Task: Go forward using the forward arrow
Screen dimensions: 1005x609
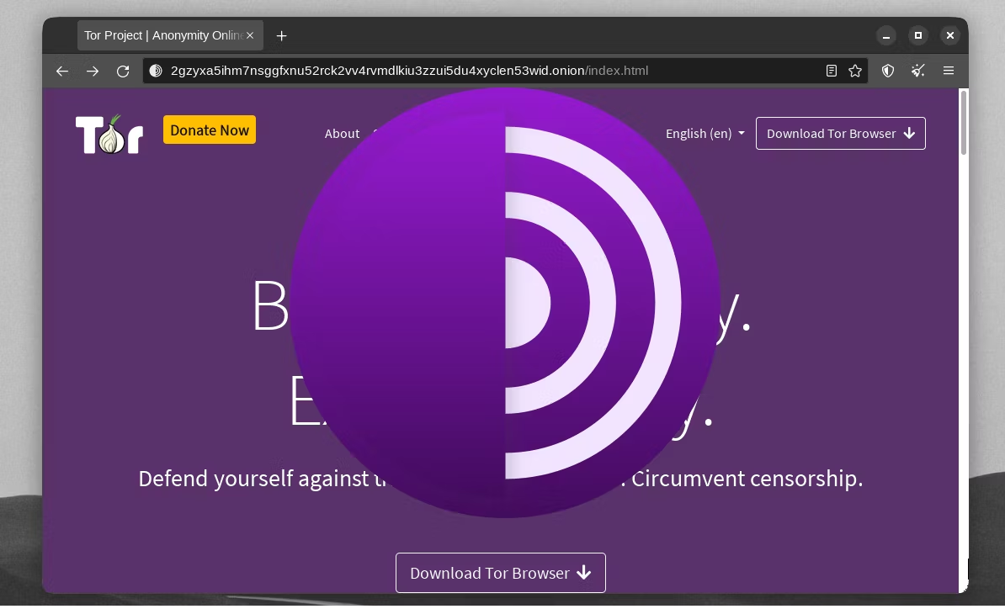Action: tap(93, 71)
